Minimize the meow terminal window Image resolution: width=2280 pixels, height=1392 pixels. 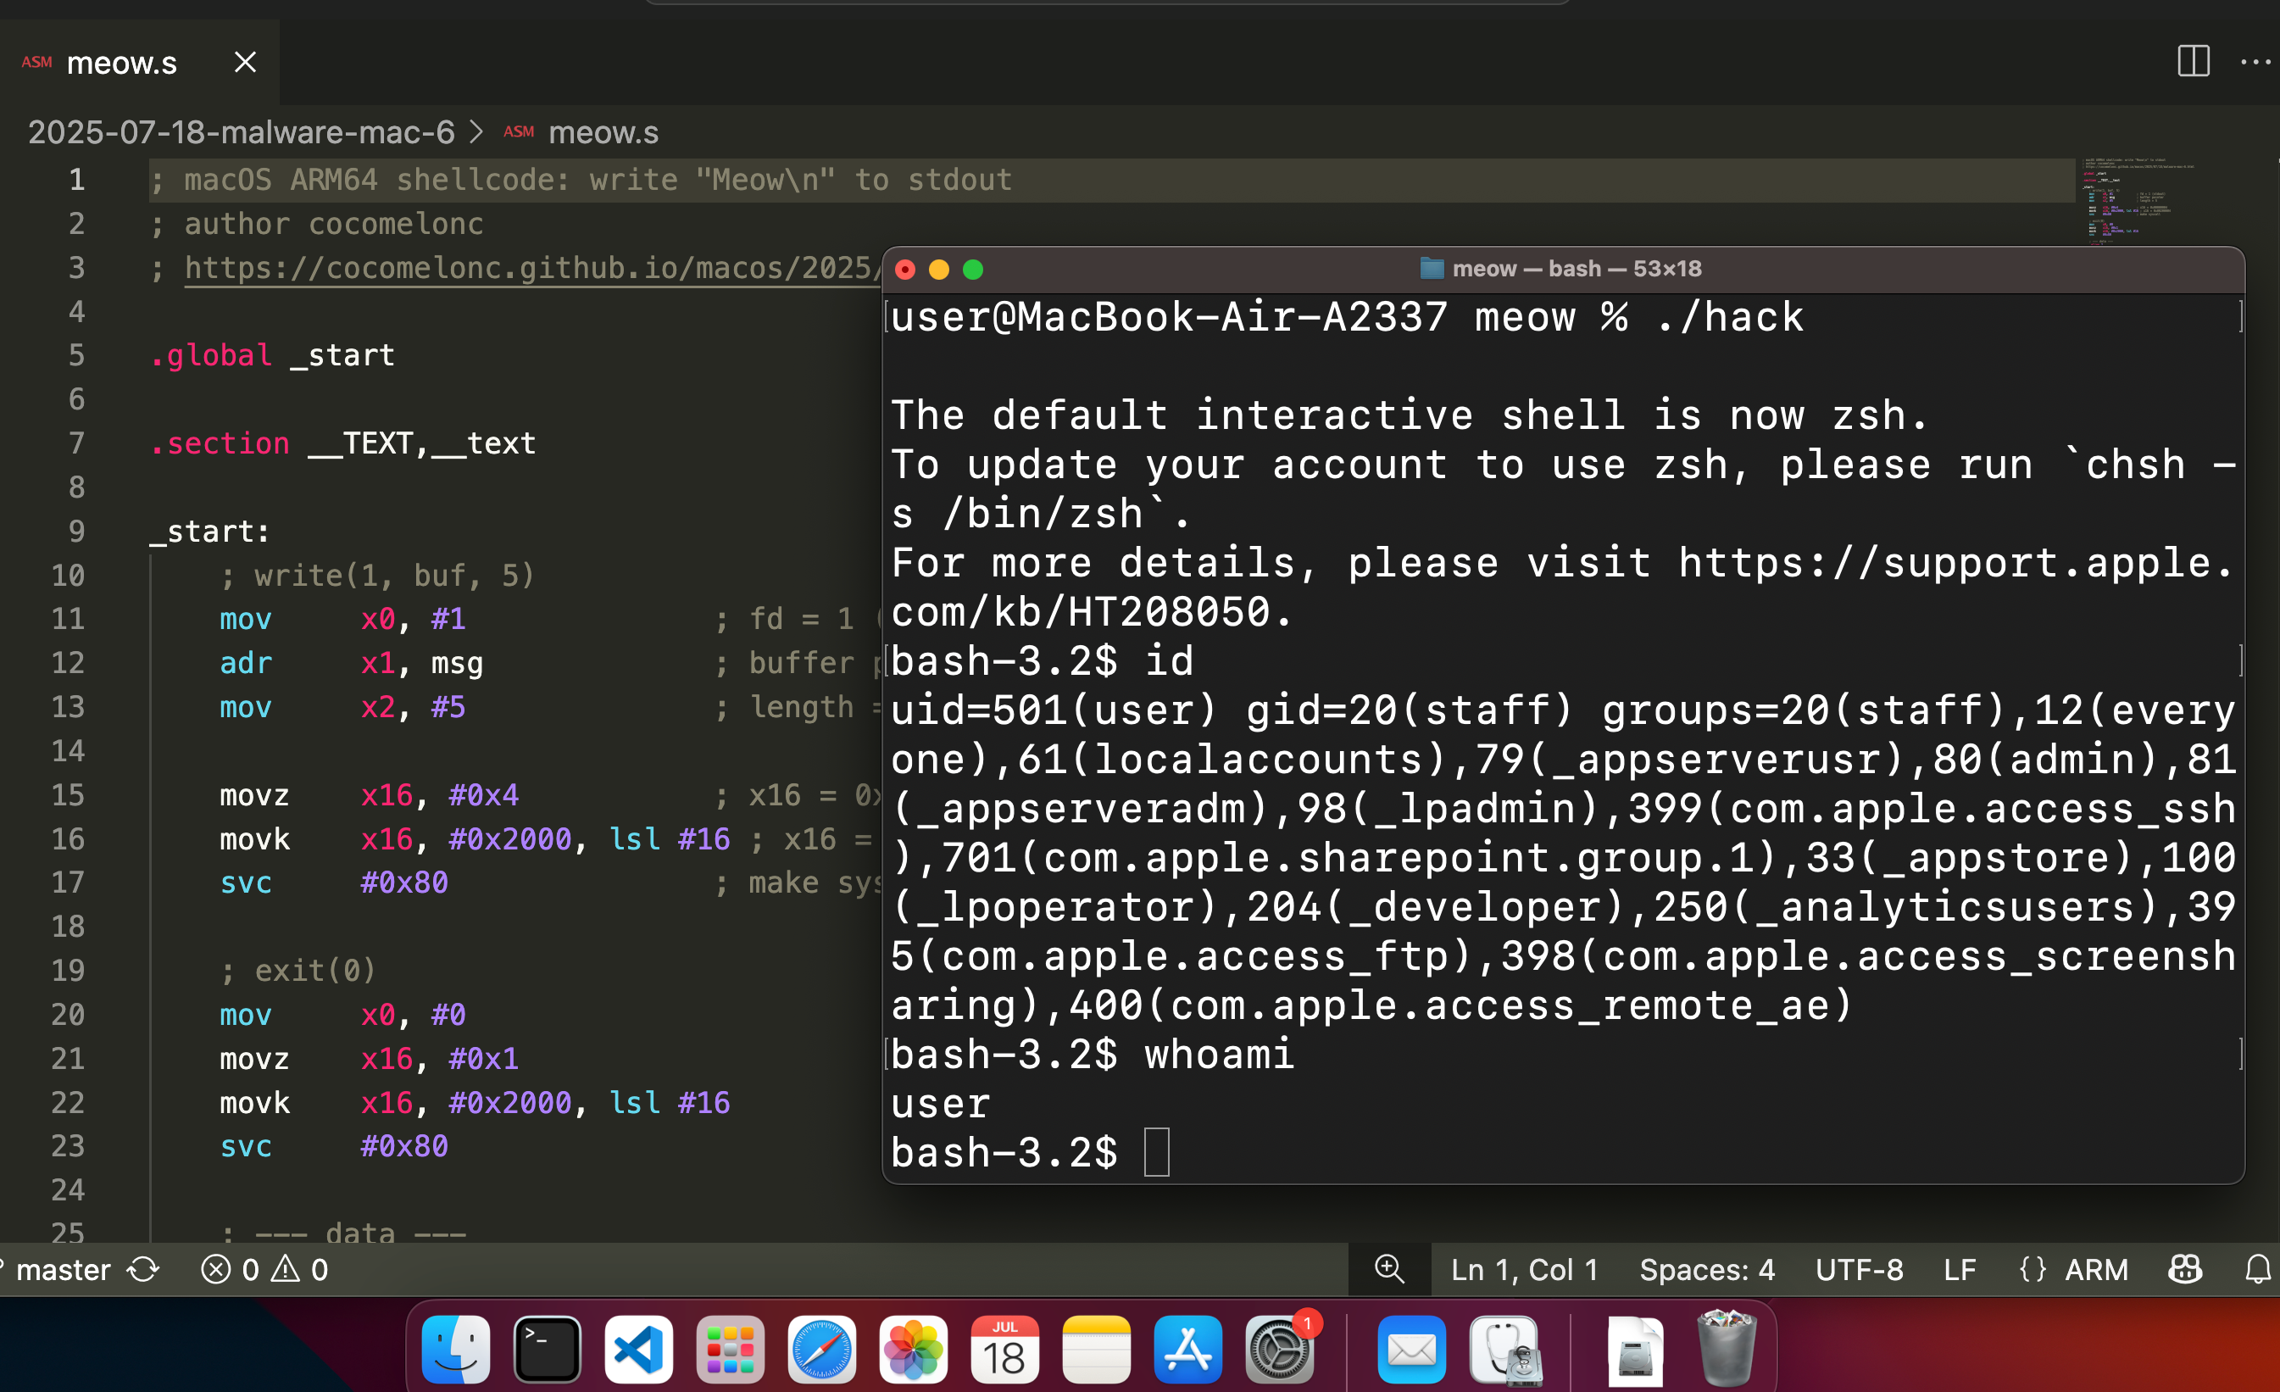pyautogui.click(x=938, y=270)
